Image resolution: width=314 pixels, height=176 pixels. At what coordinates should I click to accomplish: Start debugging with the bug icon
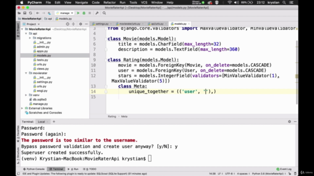click(84, 13)
